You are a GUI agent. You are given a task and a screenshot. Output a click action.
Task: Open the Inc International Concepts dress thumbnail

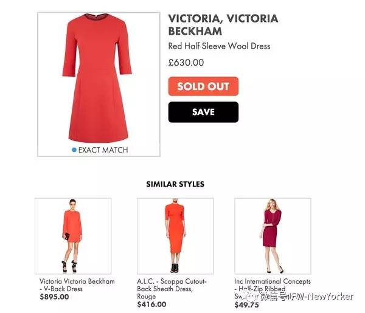(x=273, y=236)
